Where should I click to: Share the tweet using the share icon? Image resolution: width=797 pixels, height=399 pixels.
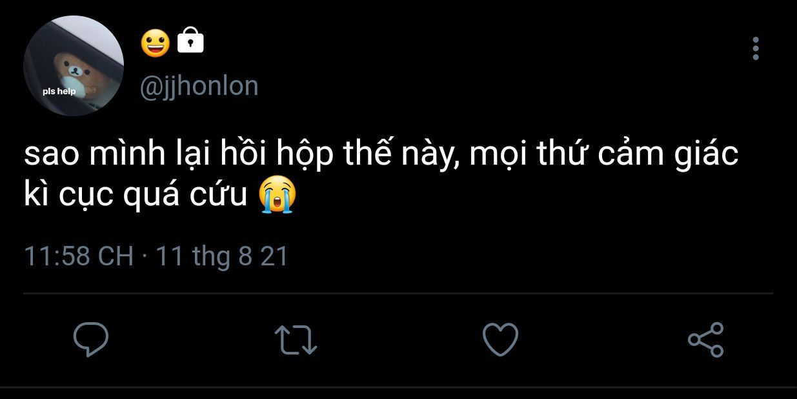[706, 340]
